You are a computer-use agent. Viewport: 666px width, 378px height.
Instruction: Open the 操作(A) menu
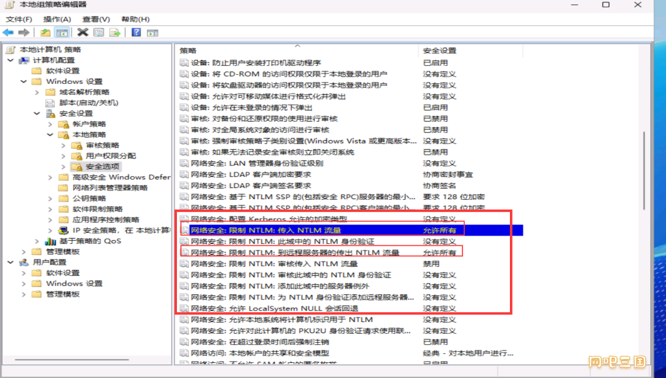[x=57, y=19]
